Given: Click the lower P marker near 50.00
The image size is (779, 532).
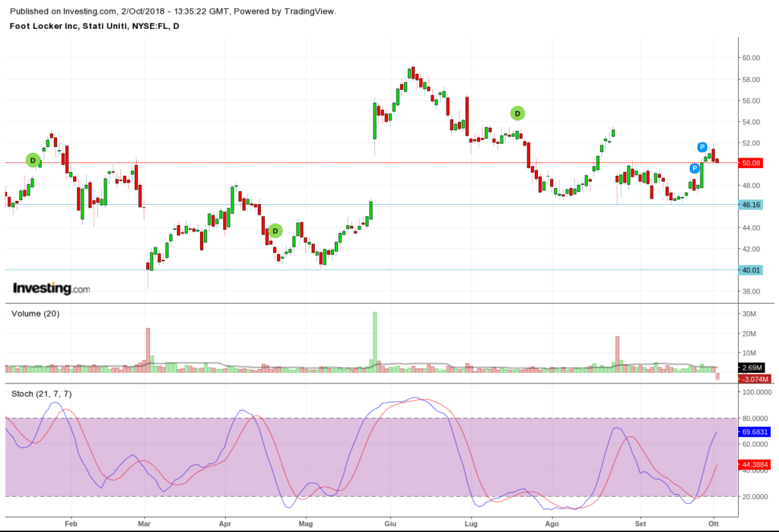Looking at the screenshot, I should click(x=695, y=168).
